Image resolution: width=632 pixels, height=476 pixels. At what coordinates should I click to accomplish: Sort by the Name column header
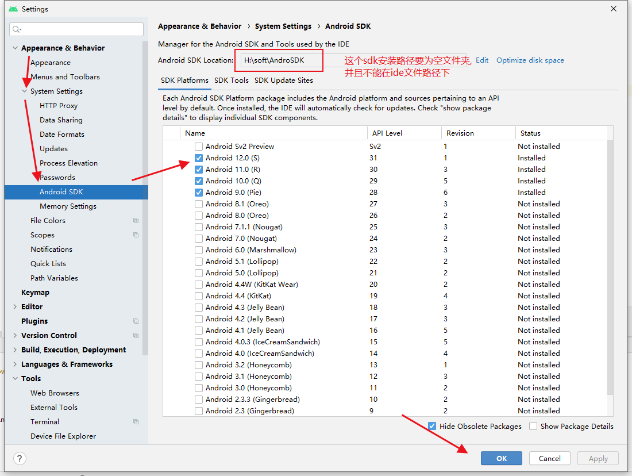tap(273, 133)
